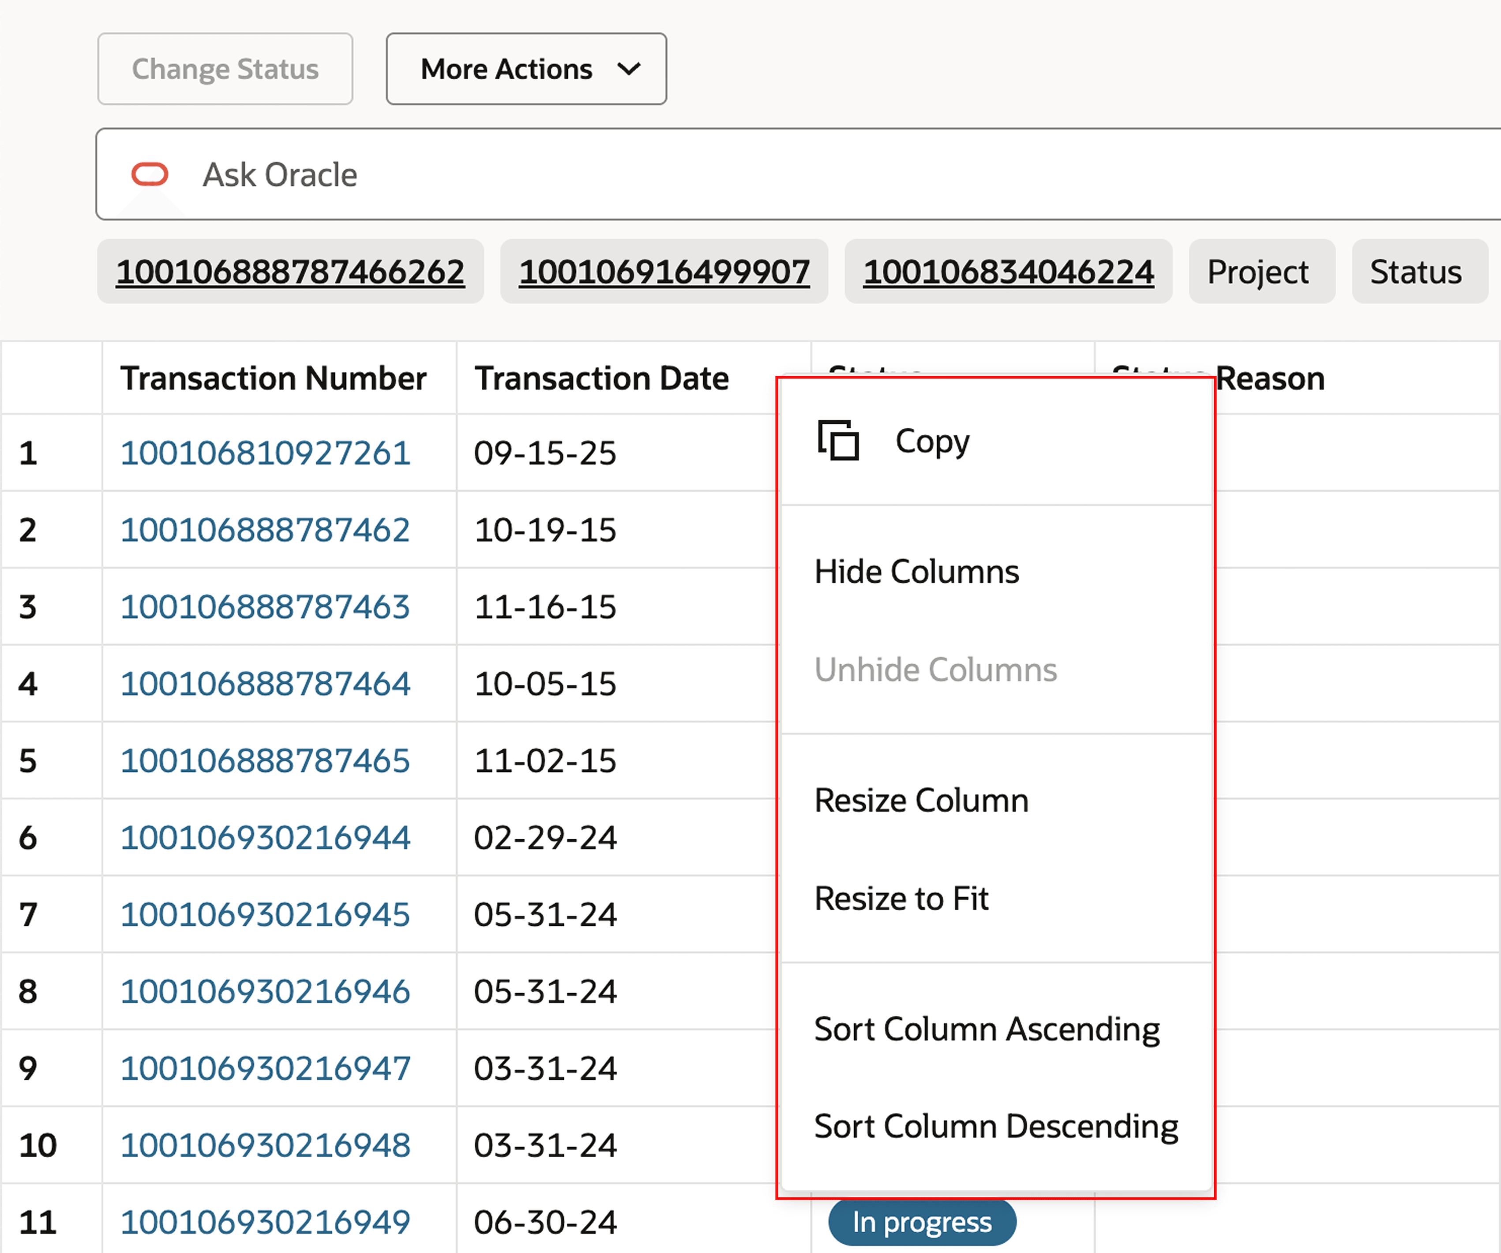This screenshot has width=1501, height=1253.
Task: Choose Hide Columns from the context menu
Action: 917,571
